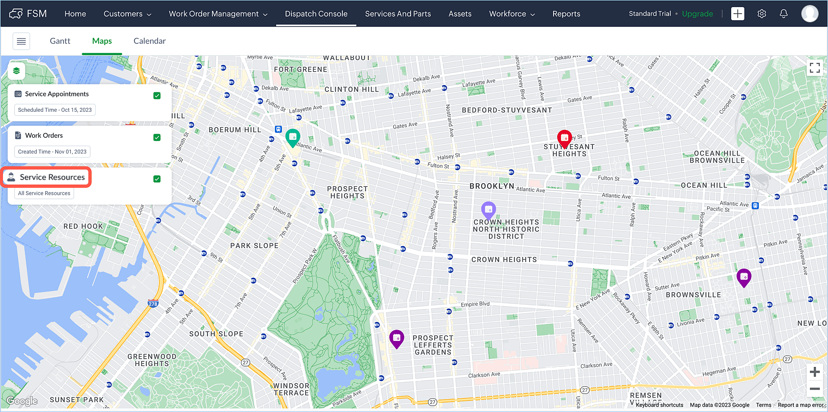Screen dimensions: 828x412
Task: Open the hamburger sidebar menu
Action: coord(22,41)
